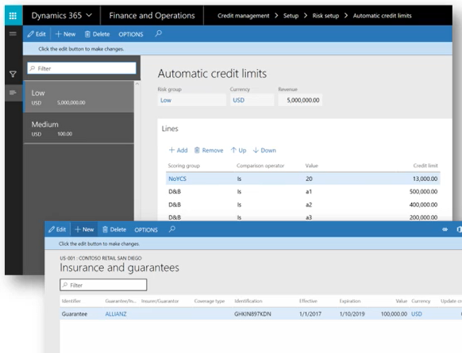The width and height of the screenshot is (462, 353).
Task: Move line Down in Lines section
Action: 264,151
